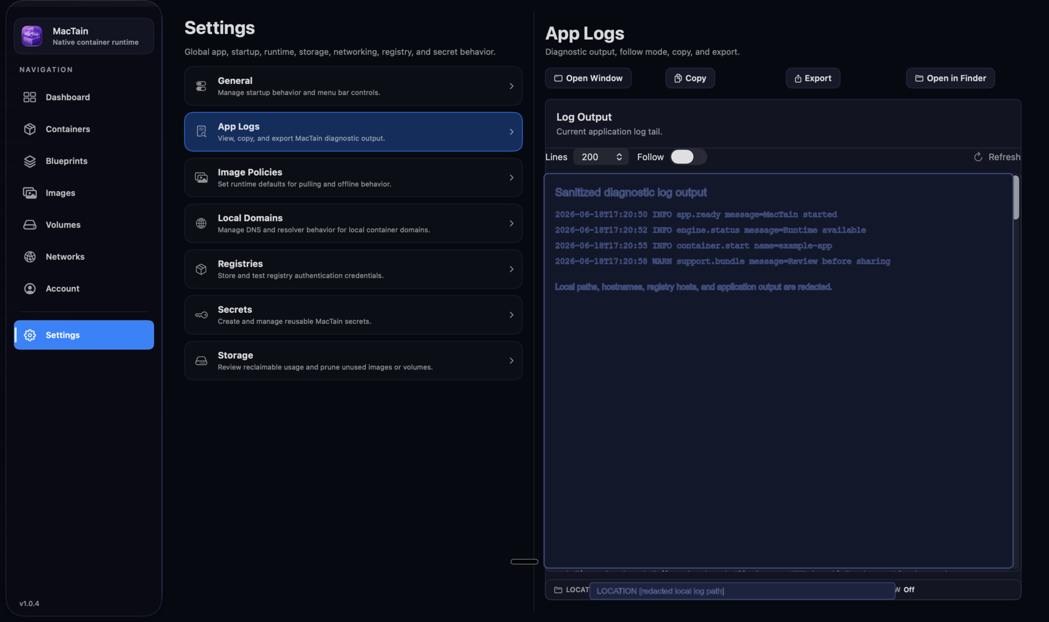This screenshot has height=622, width=1049.
Task: Click the Account person icon
Action: click(30, 289)
